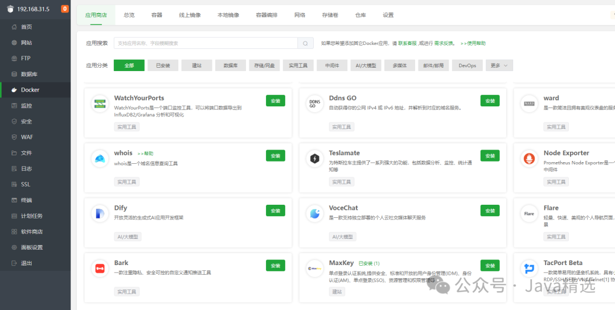
Task: Click the globe icon beside 网站
Action: pyautogui.click(x=14, y=42)
